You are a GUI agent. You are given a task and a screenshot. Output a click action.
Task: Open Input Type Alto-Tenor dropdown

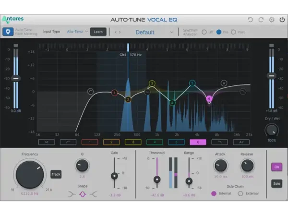pyautogui.click(x=77, y=32)
